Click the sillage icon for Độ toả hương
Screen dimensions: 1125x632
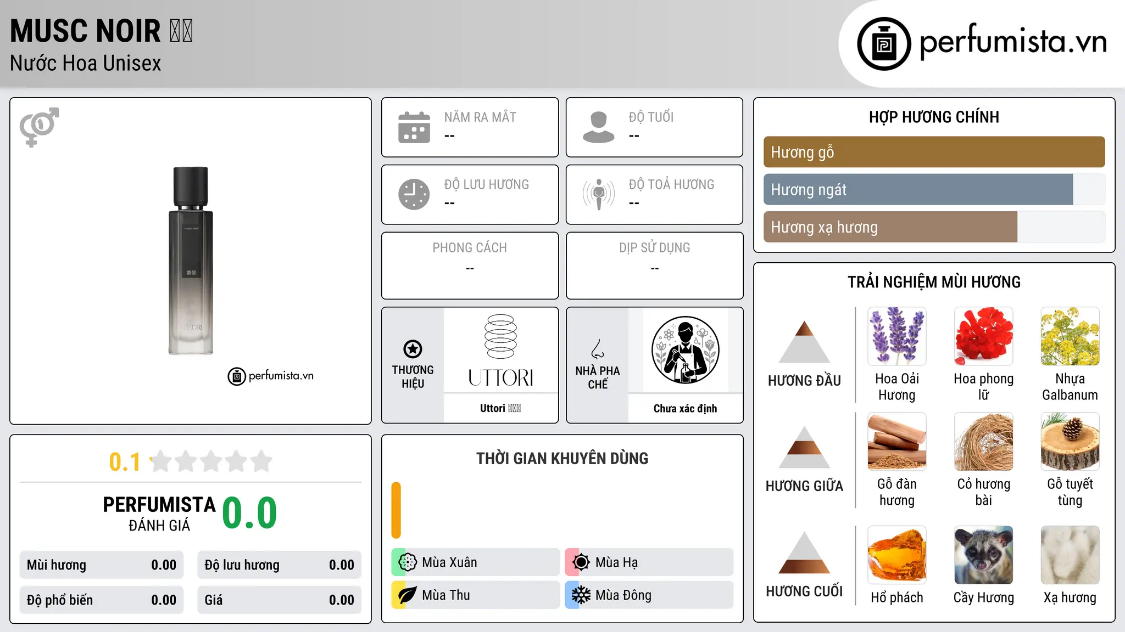tap(599, 194)
